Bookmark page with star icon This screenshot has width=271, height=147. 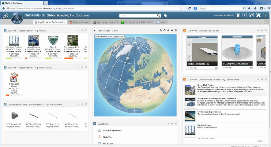click(181, 8)
